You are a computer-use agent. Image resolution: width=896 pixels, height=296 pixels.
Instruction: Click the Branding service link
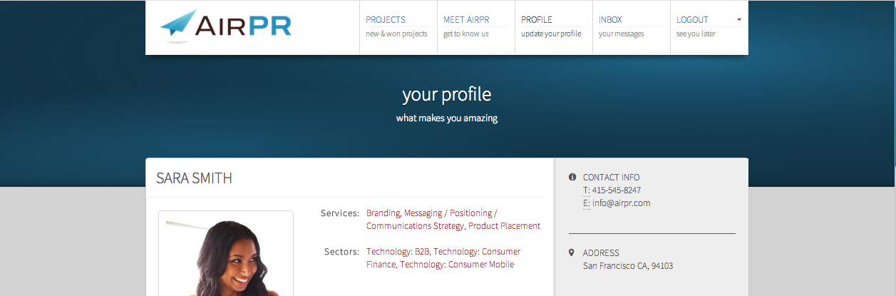pos(383,213)
